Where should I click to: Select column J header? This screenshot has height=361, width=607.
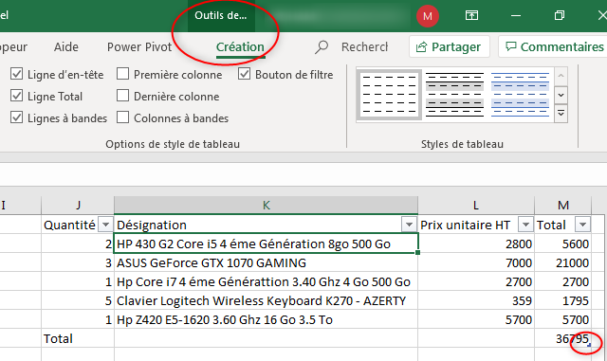[78, 205]
